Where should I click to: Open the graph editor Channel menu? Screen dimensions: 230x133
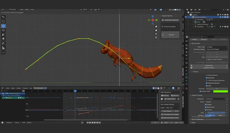[x=25, y=88]
